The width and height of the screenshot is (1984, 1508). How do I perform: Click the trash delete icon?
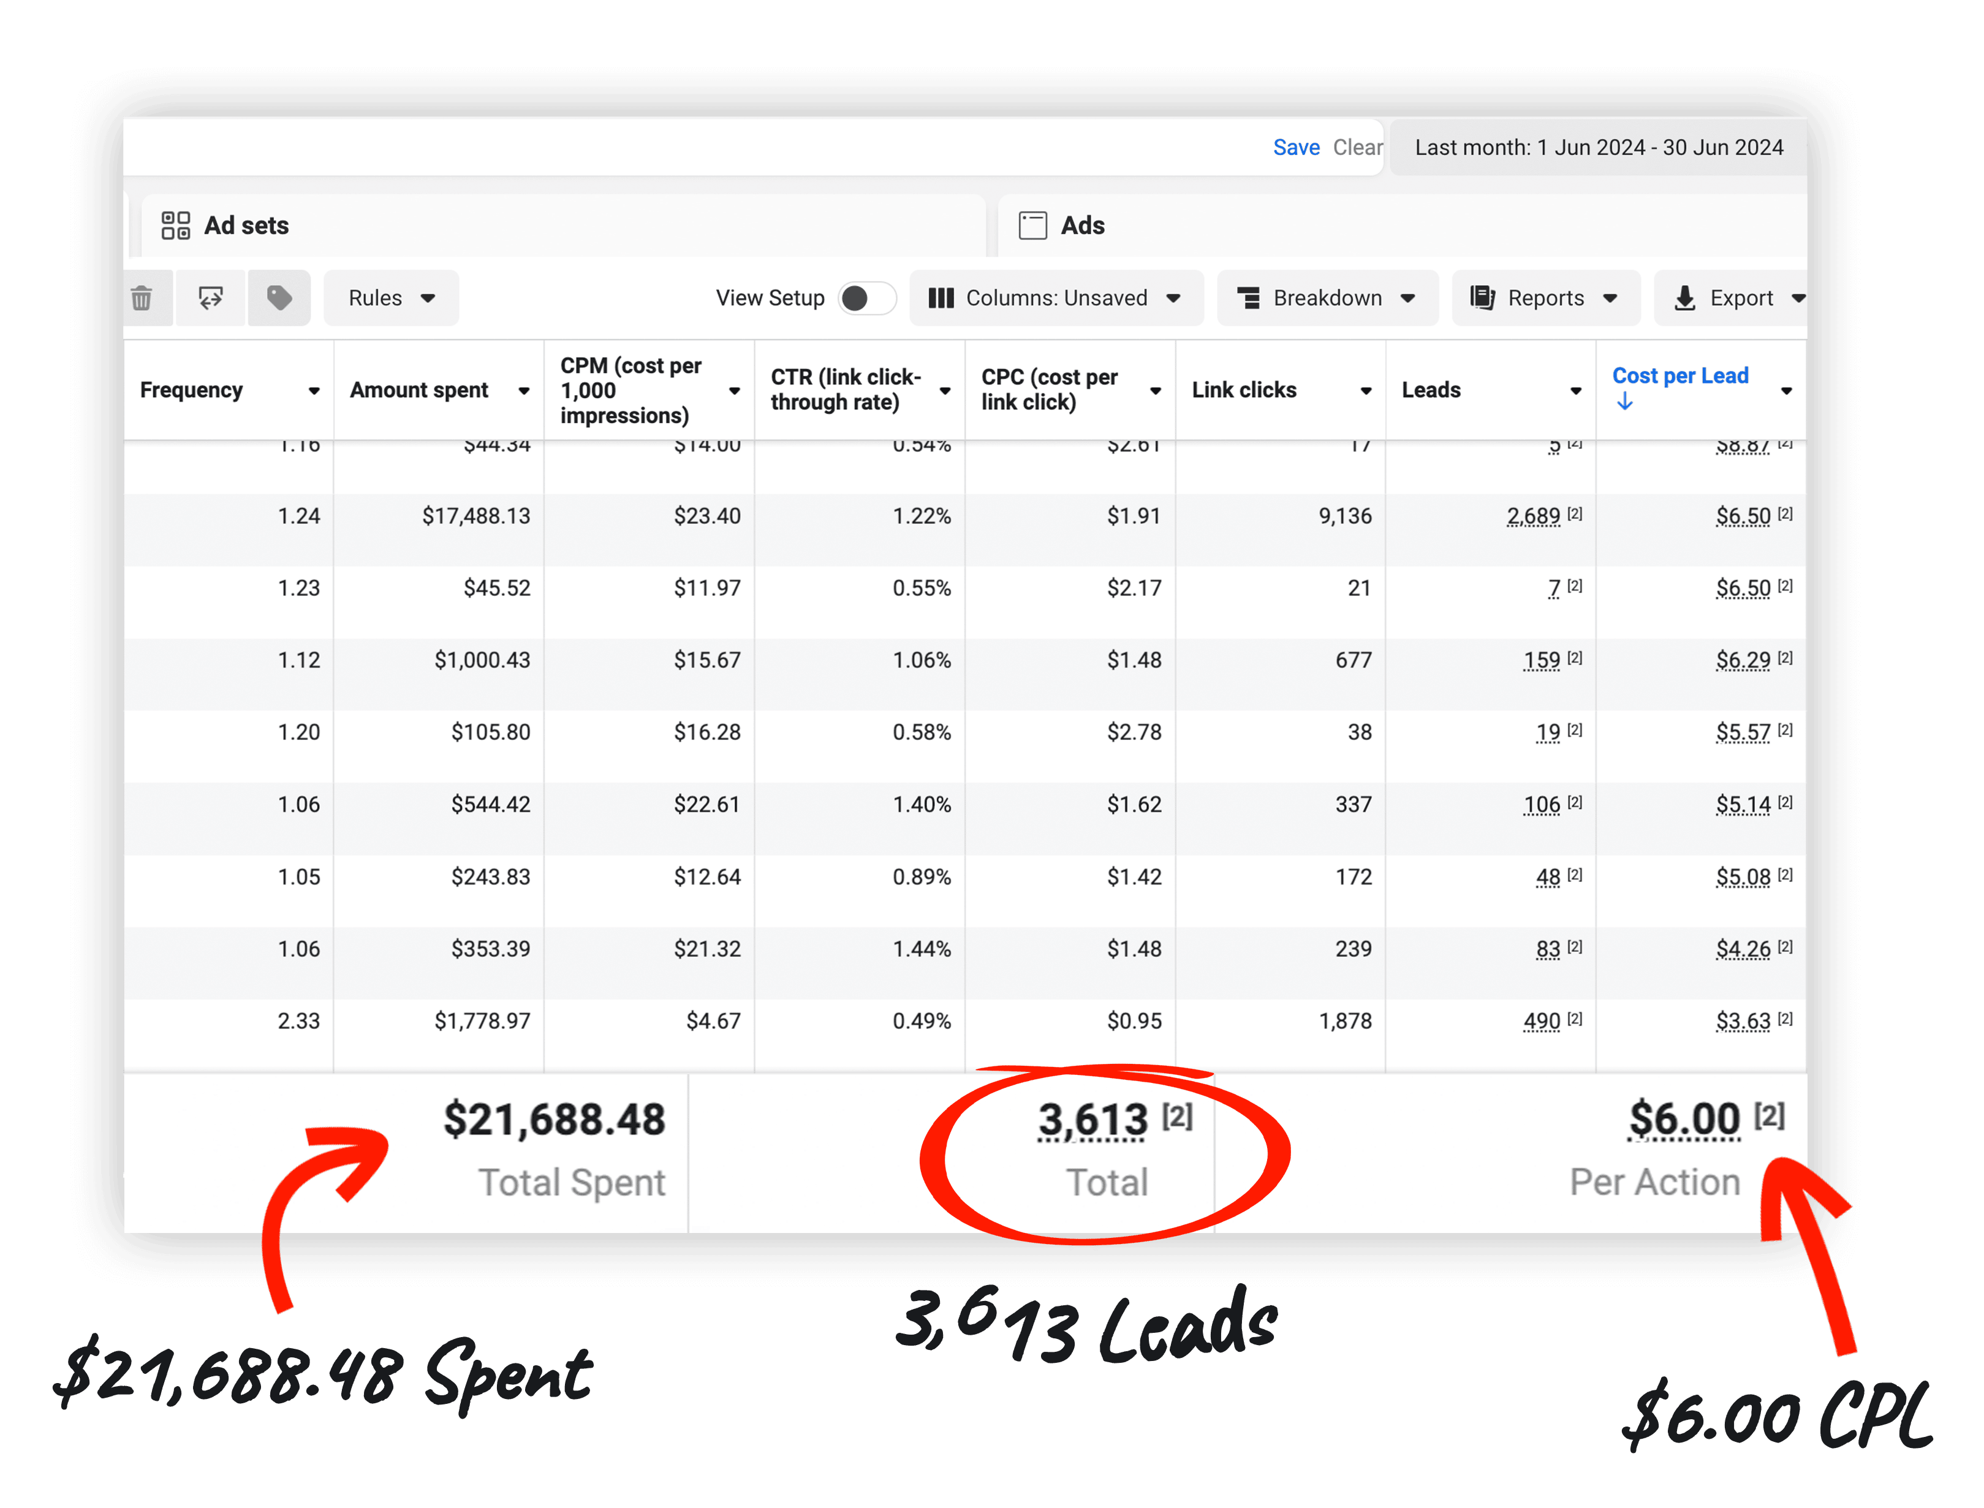coord(142,298)
